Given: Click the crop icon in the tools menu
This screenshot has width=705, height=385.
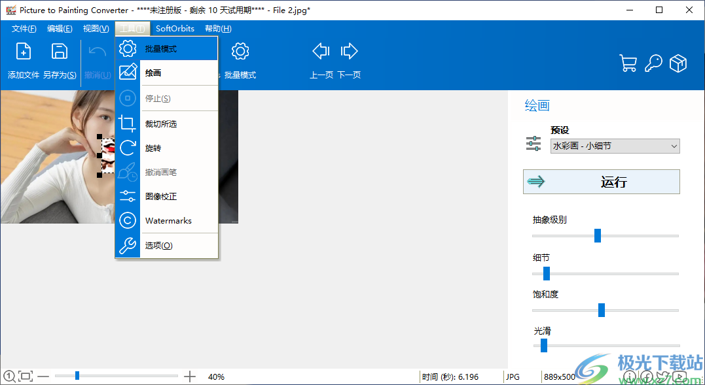Looking at the screenshot, I should 127,124.
